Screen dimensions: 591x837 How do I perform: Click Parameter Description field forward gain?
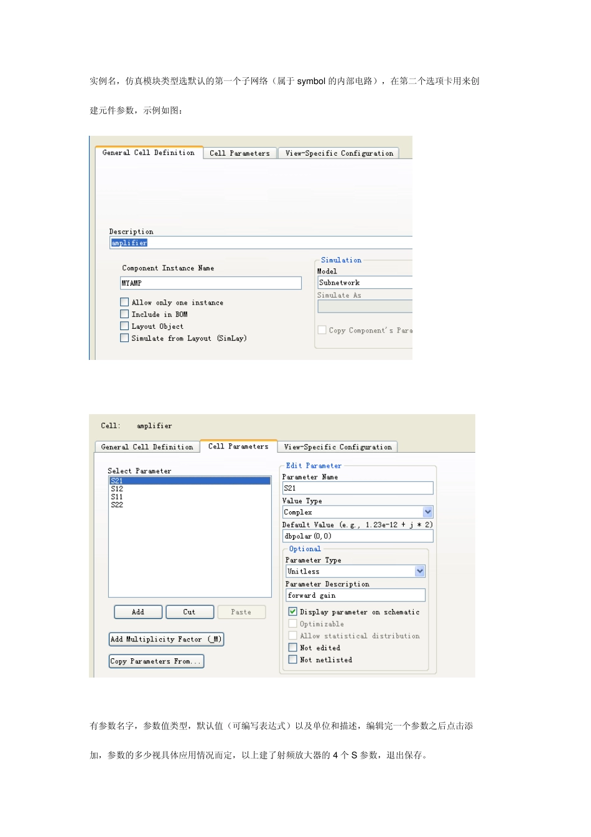(355, 595)
